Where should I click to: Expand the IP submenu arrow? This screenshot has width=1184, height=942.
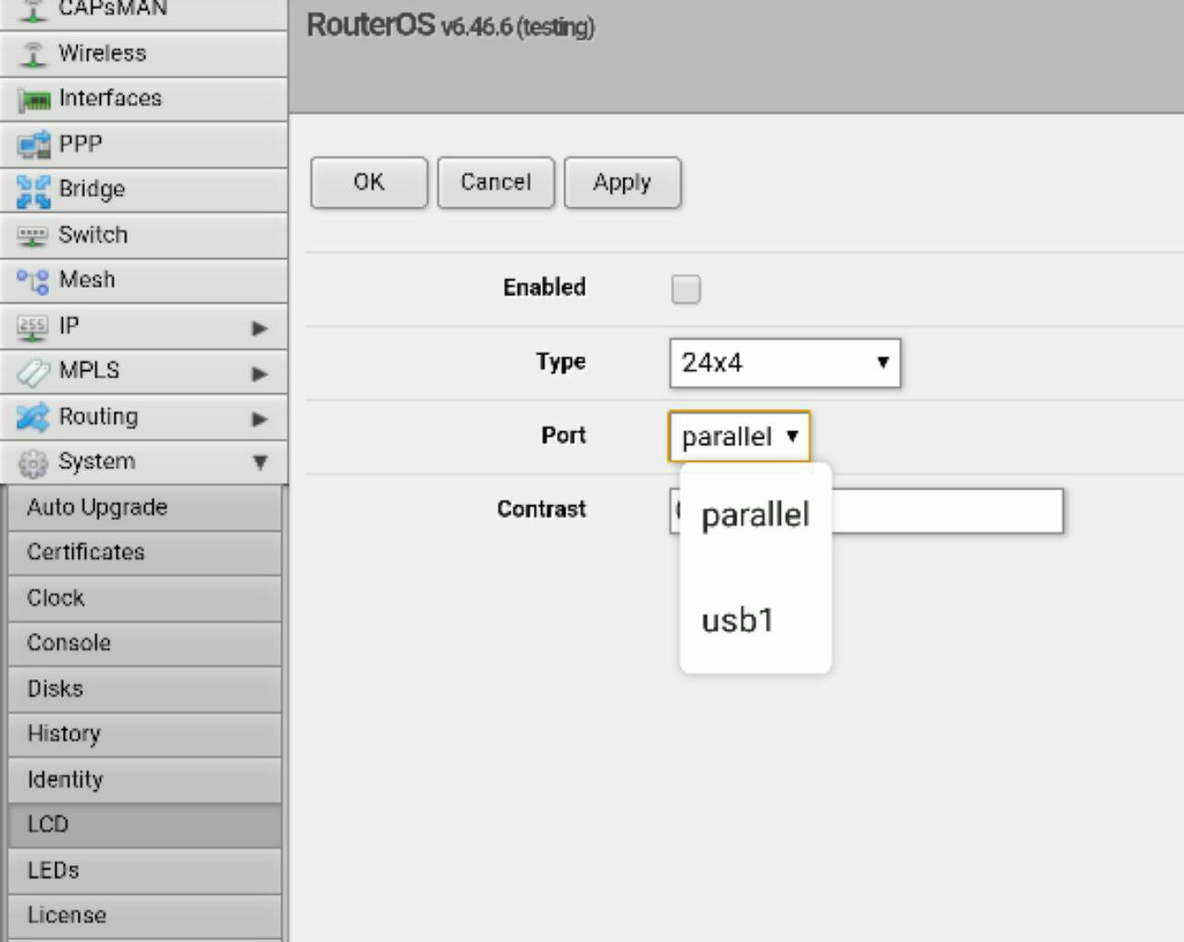tap(260, 328)
